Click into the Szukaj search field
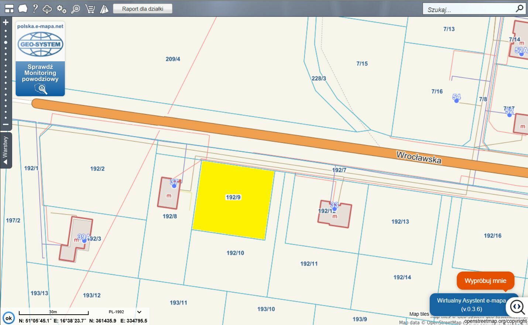Viewport: 528px width, 325px height. (468, 9)
